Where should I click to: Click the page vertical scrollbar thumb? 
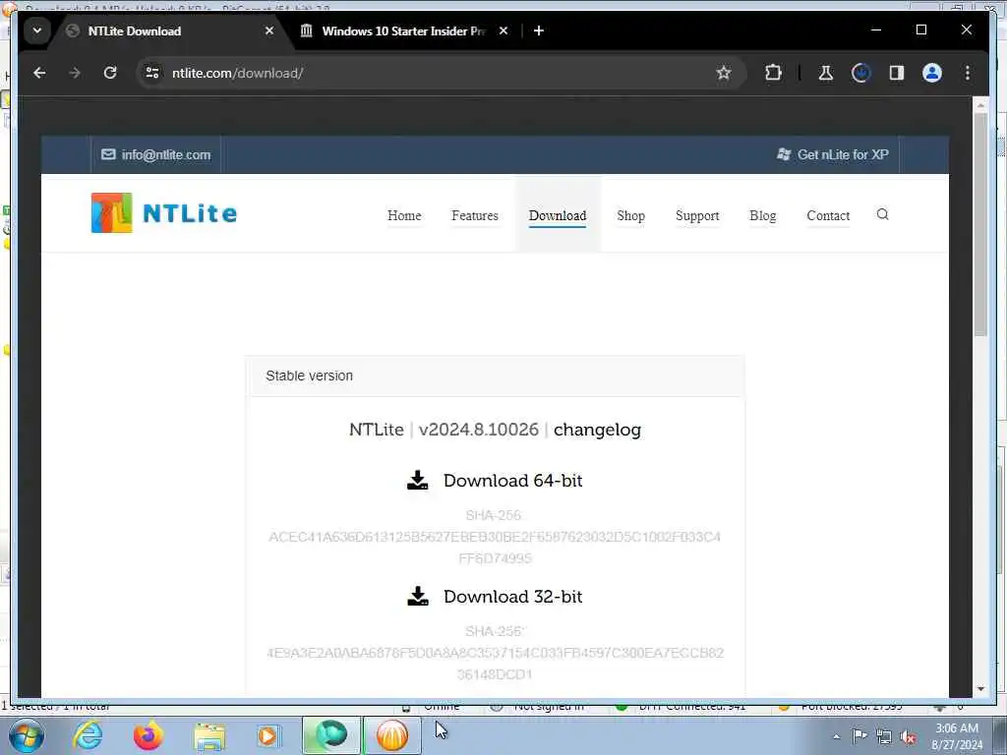(980, 225)
